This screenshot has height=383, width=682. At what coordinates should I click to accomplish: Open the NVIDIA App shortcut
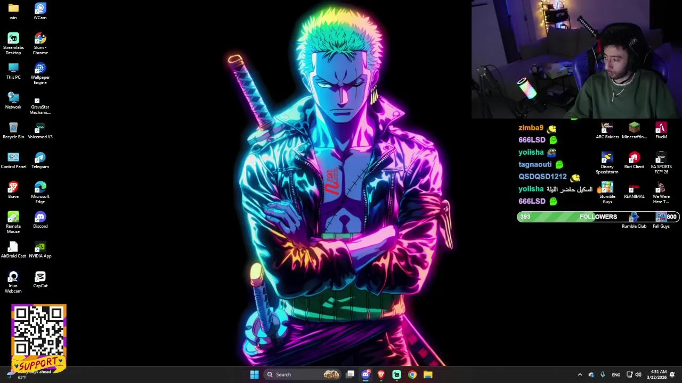tap(40, 249)
